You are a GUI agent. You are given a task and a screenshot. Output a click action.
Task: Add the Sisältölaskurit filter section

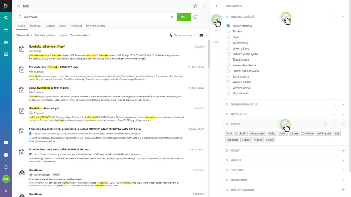coord(343,189)
